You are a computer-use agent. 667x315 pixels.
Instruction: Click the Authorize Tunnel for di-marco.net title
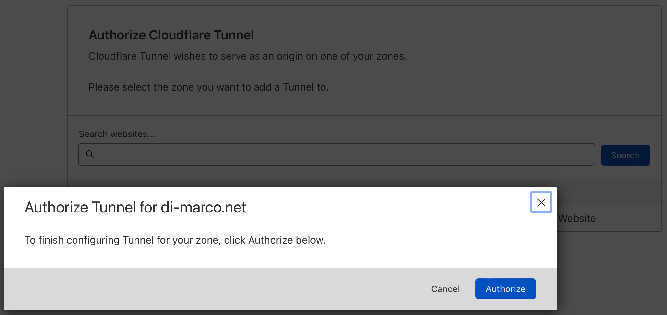pos(135,207)
